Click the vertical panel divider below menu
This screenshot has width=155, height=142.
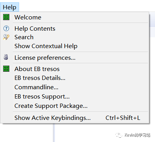tap(54, 133)
